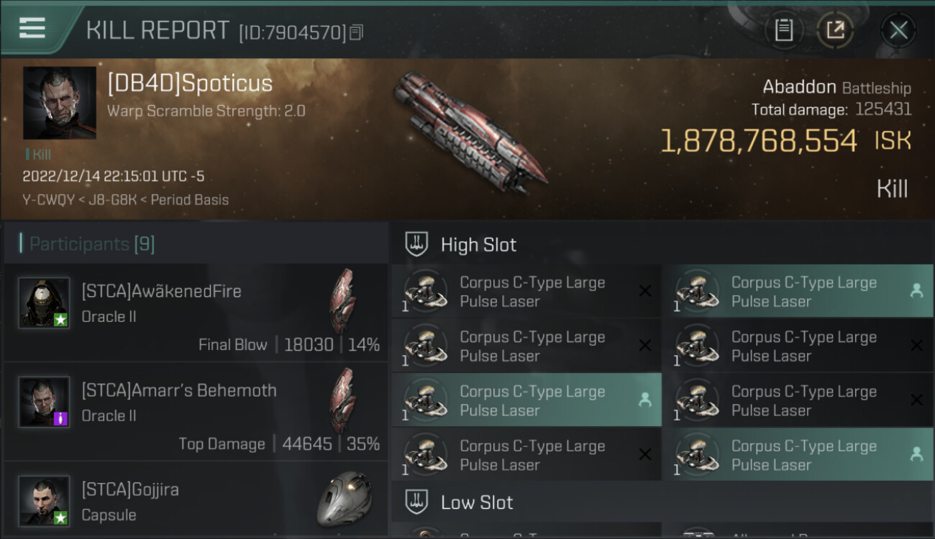
Task: Click AwākenedFire's Oracle II ship icon
Action: (x=343, y=300)
